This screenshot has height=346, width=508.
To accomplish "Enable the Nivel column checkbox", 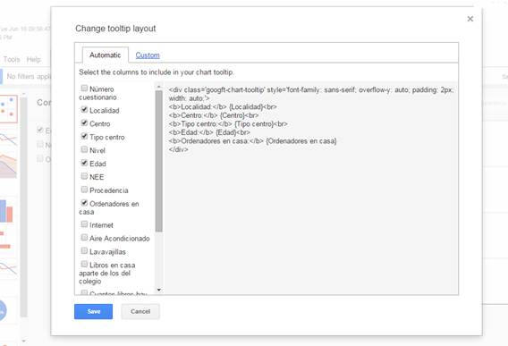I will coord(84,149).
